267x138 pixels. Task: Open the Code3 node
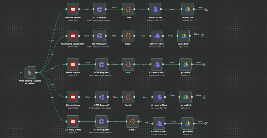(128, 97)
